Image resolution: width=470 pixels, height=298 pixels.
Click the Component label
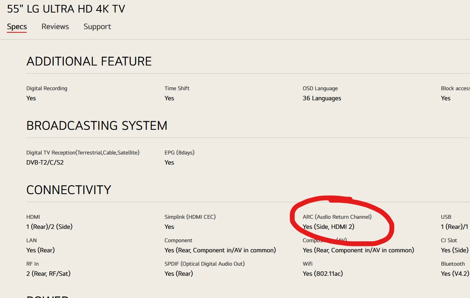click(x=178, y=241)
